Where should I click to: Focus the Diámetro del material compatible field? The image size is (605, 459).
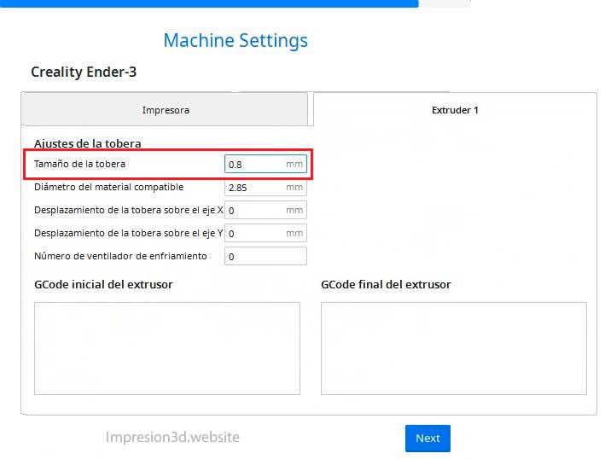[265, 188]
